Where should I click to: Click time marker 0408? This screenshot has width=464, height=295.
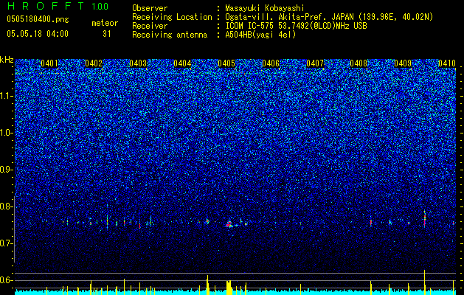point(359,63)
